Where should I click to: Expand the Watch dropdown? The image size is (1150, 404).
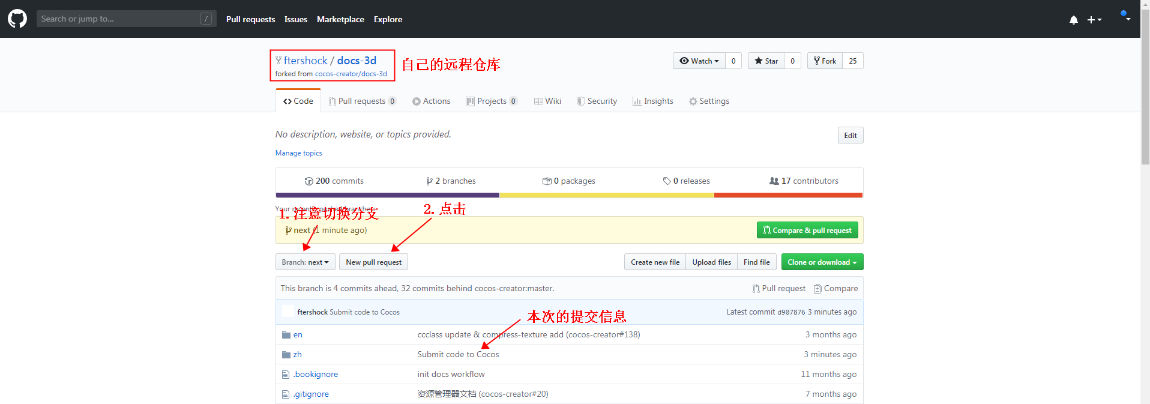pos(699,61)
